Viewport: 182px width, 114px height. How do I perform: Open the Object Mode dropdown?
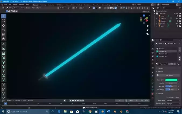[13, 8]
